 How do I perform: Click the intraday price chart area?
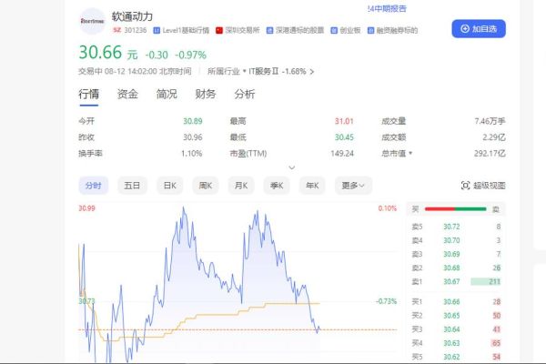[x=238, y=283]
